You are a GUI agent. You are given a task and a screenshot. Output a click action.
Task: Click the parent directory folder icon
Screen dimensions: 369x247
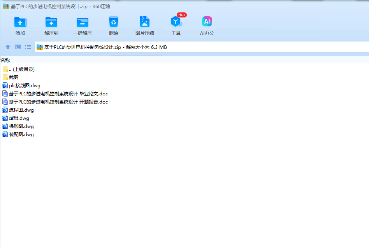tap(5, 69)
